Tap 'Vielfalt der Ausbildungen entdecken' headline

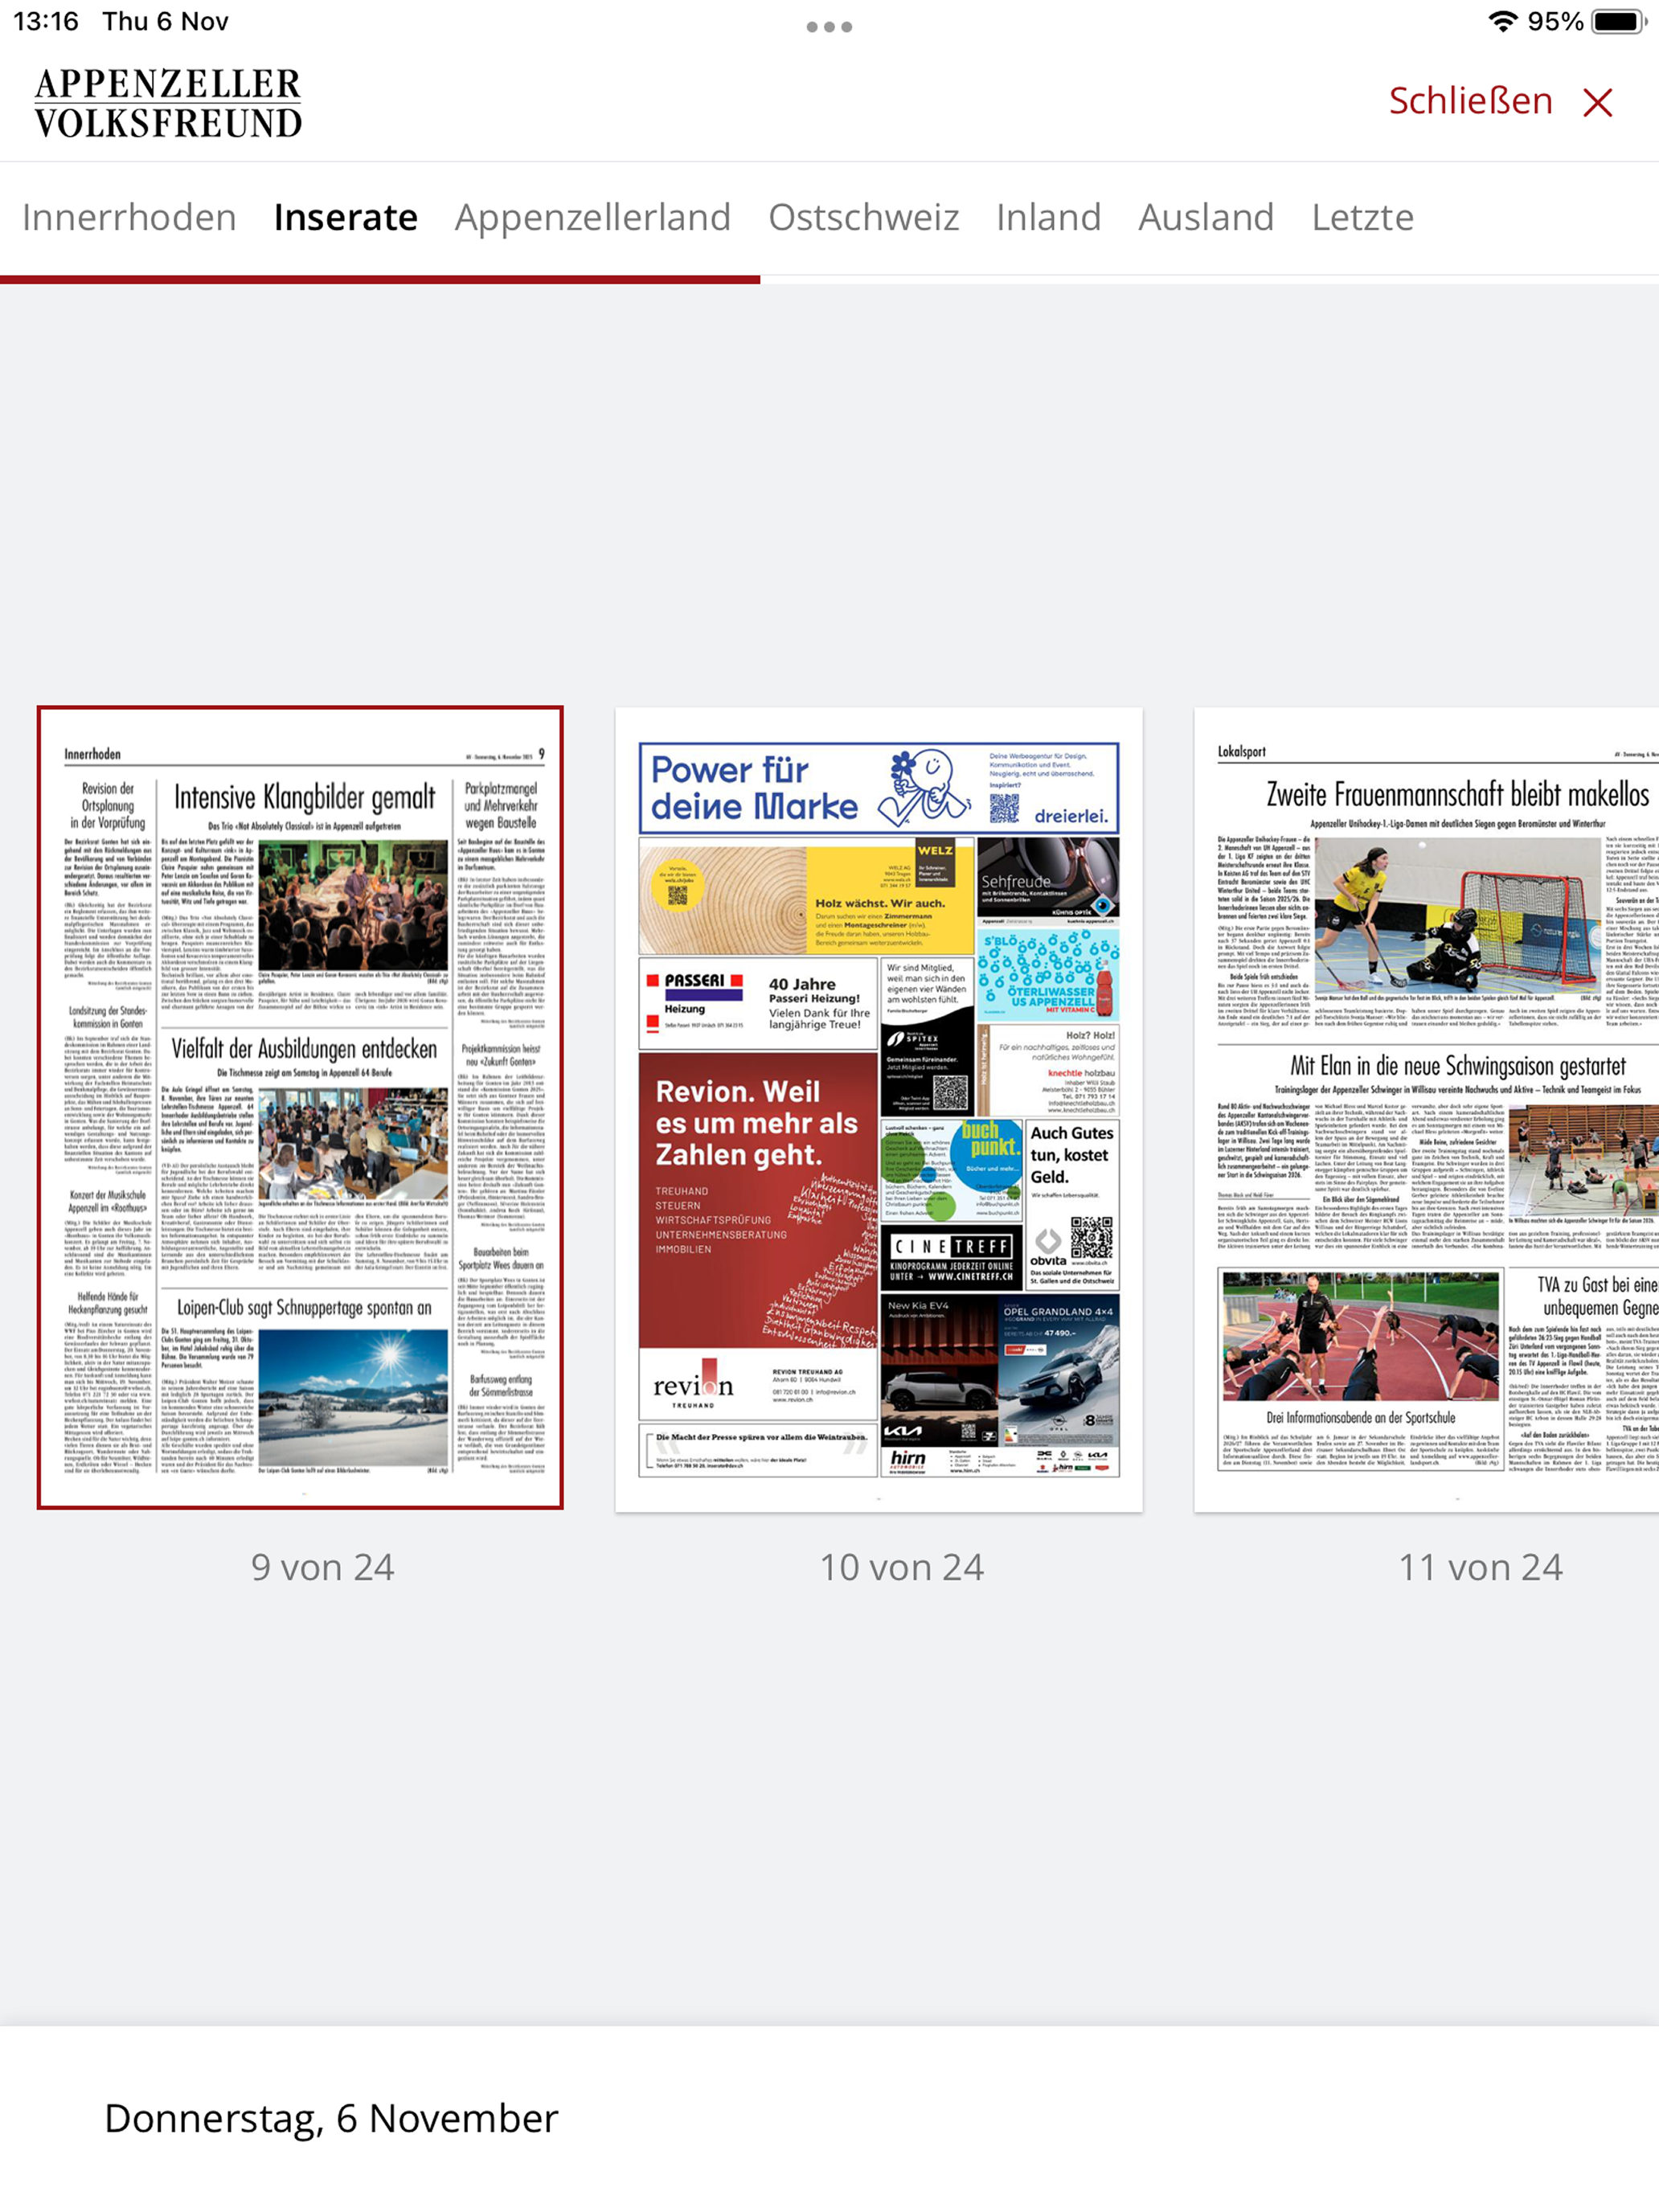tap(304, 1049)
